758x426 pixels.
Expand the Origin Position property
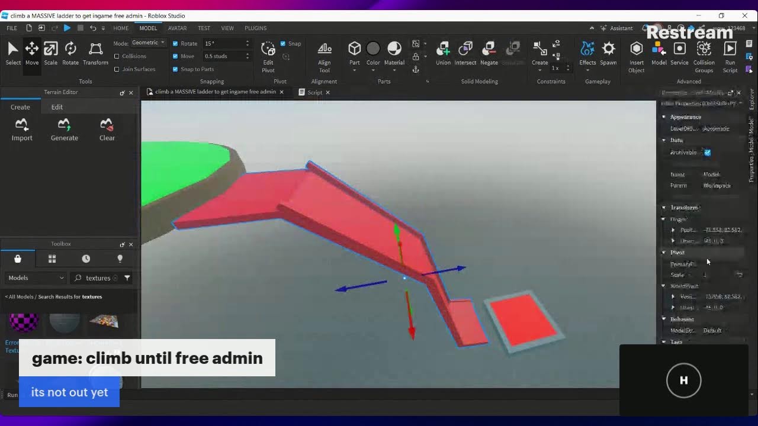[x=673, y=230]
